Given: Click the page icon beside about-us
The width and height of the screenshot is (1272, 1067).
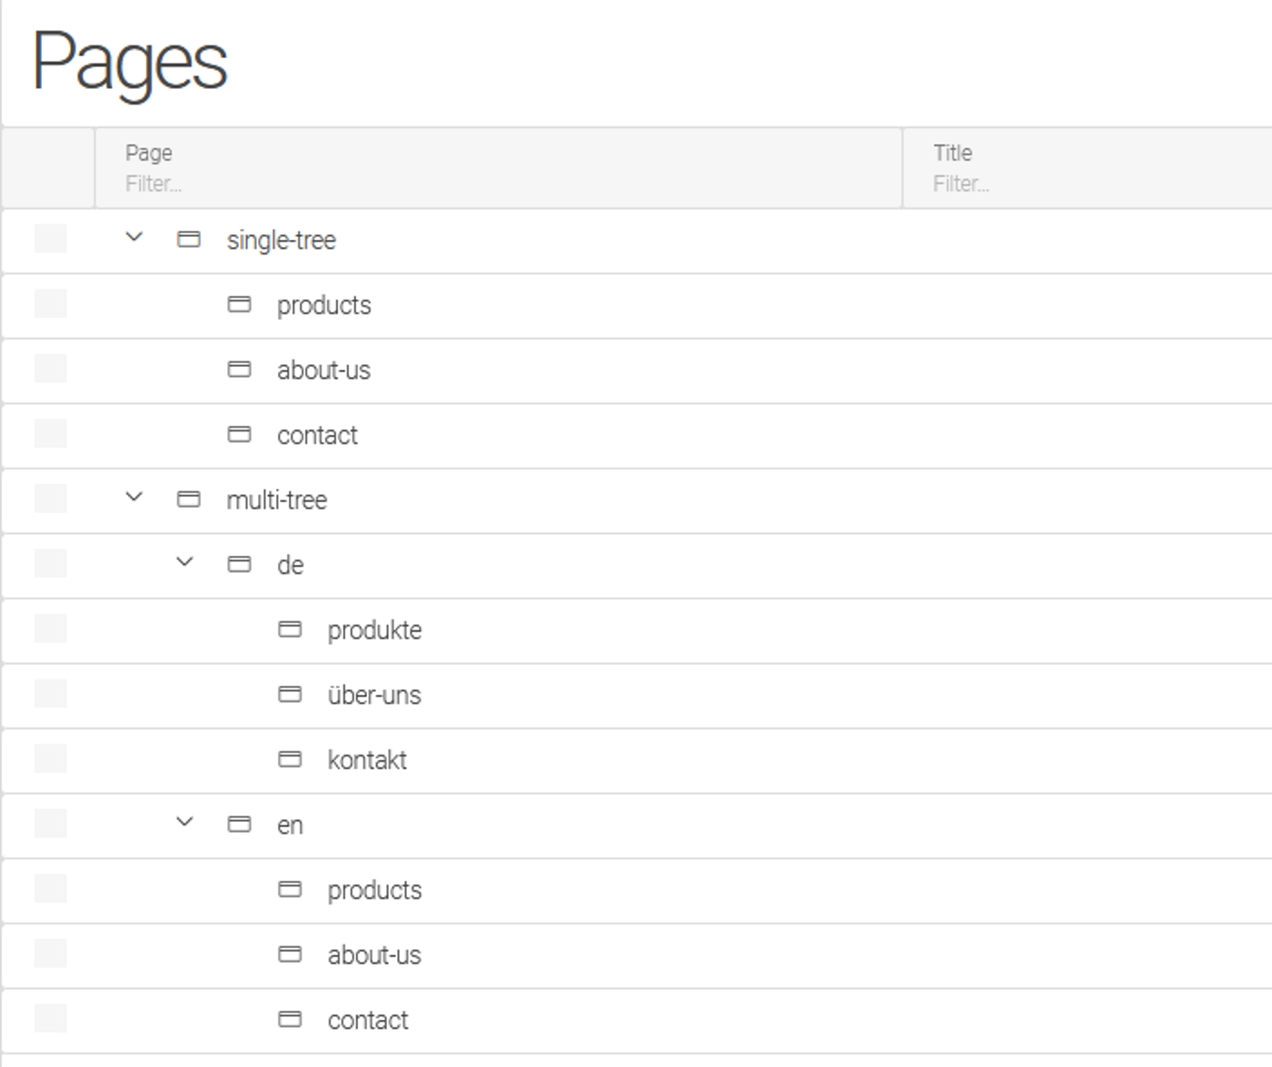Looking at the screenshot, I should [x=241, y=370].
